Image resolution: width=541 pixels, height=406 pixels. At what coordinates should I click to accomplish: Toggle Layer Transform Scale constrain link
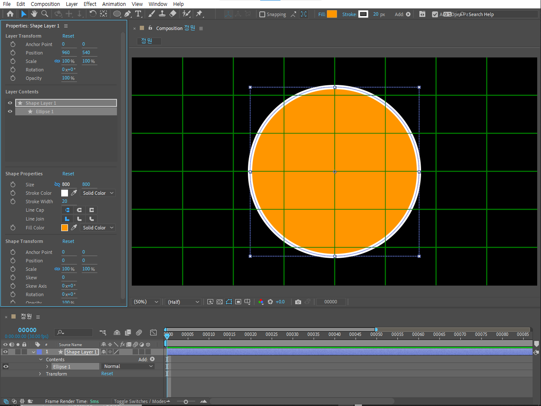pos(57,61)
